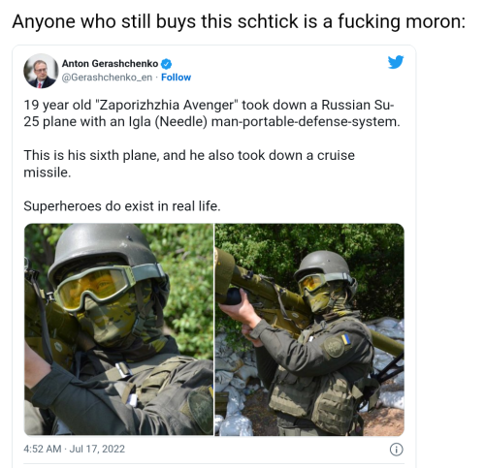Click the blue verified badge
Screen dimensions: 485x468
[x=166, y=64]
